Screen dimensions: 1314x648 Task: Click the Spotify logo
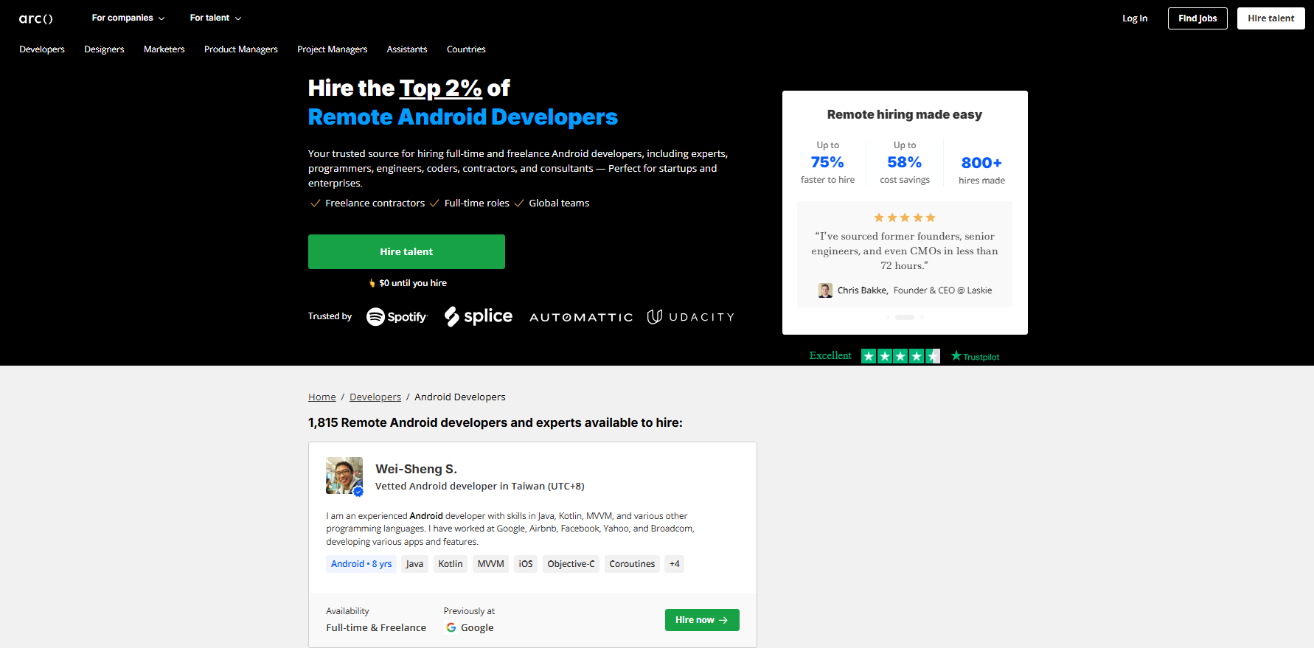pos(397,317)
